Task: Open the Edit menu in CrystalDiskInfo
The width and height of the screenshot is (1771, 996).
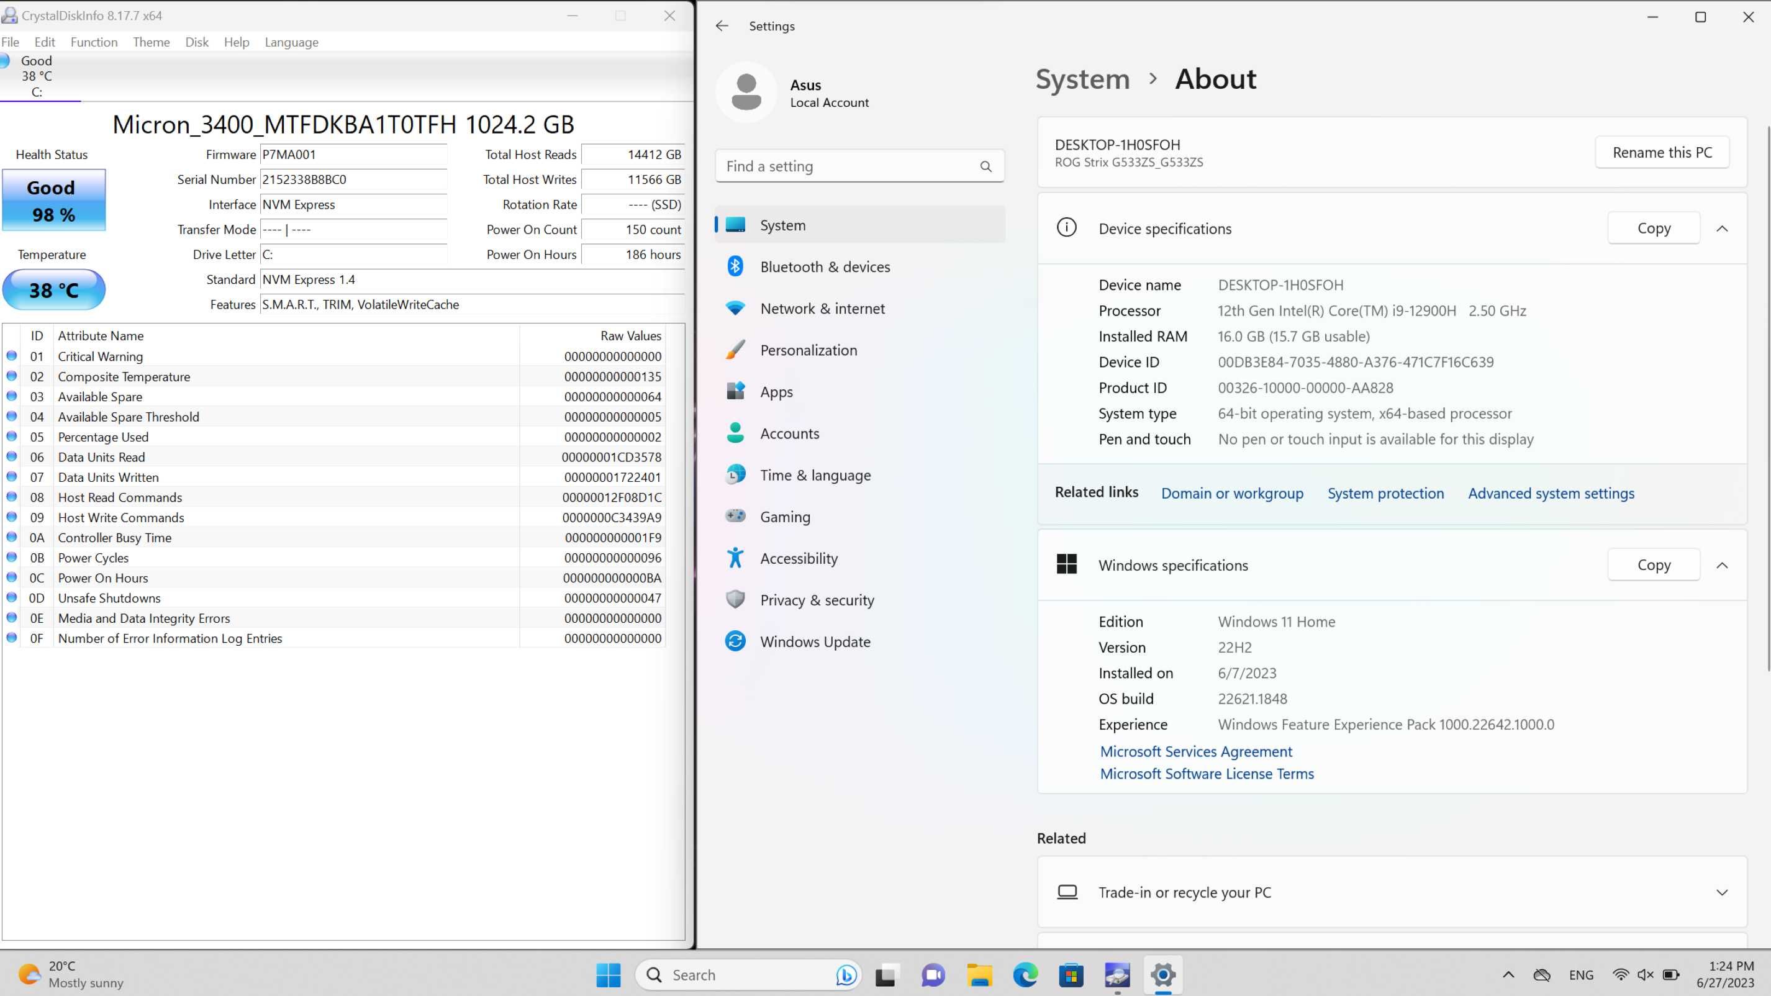Action: point(45,42)
